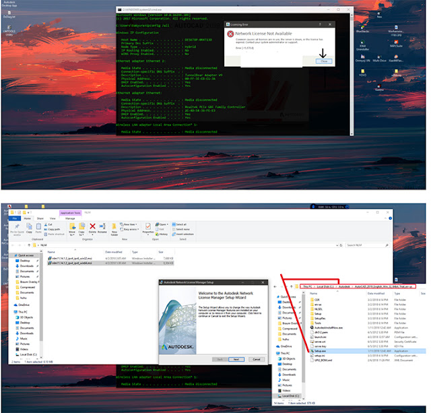
Task: Click Cancel in License Manager Setup wizard
Action: click(x=256, y=359)
